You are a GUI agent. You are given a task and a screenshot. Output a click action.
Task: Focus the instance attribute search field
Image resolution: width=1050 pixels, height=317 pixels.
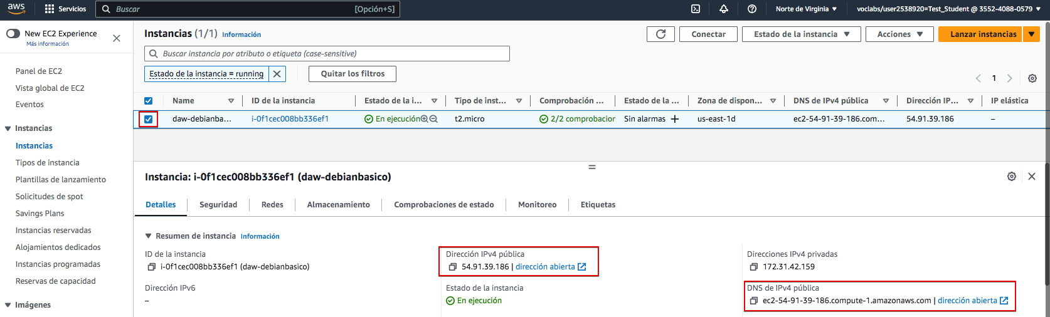point(327,54)
